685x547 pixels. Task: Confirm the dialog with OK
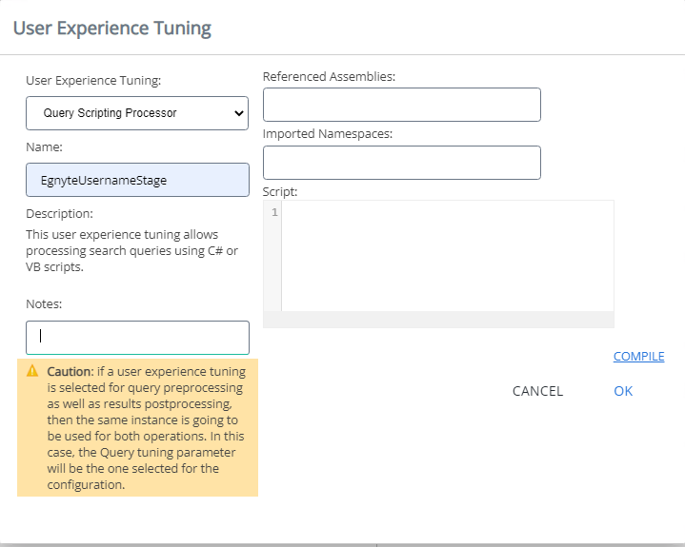click(x=623, y=391)
